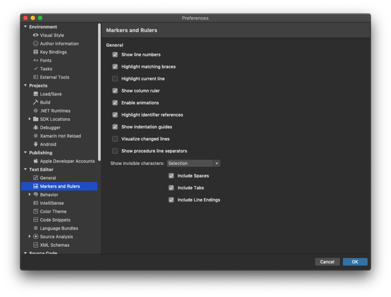Expand the Behavior section
Image resolution: width=391 pixels, height=297 pixels.
[x=30, y=194]
